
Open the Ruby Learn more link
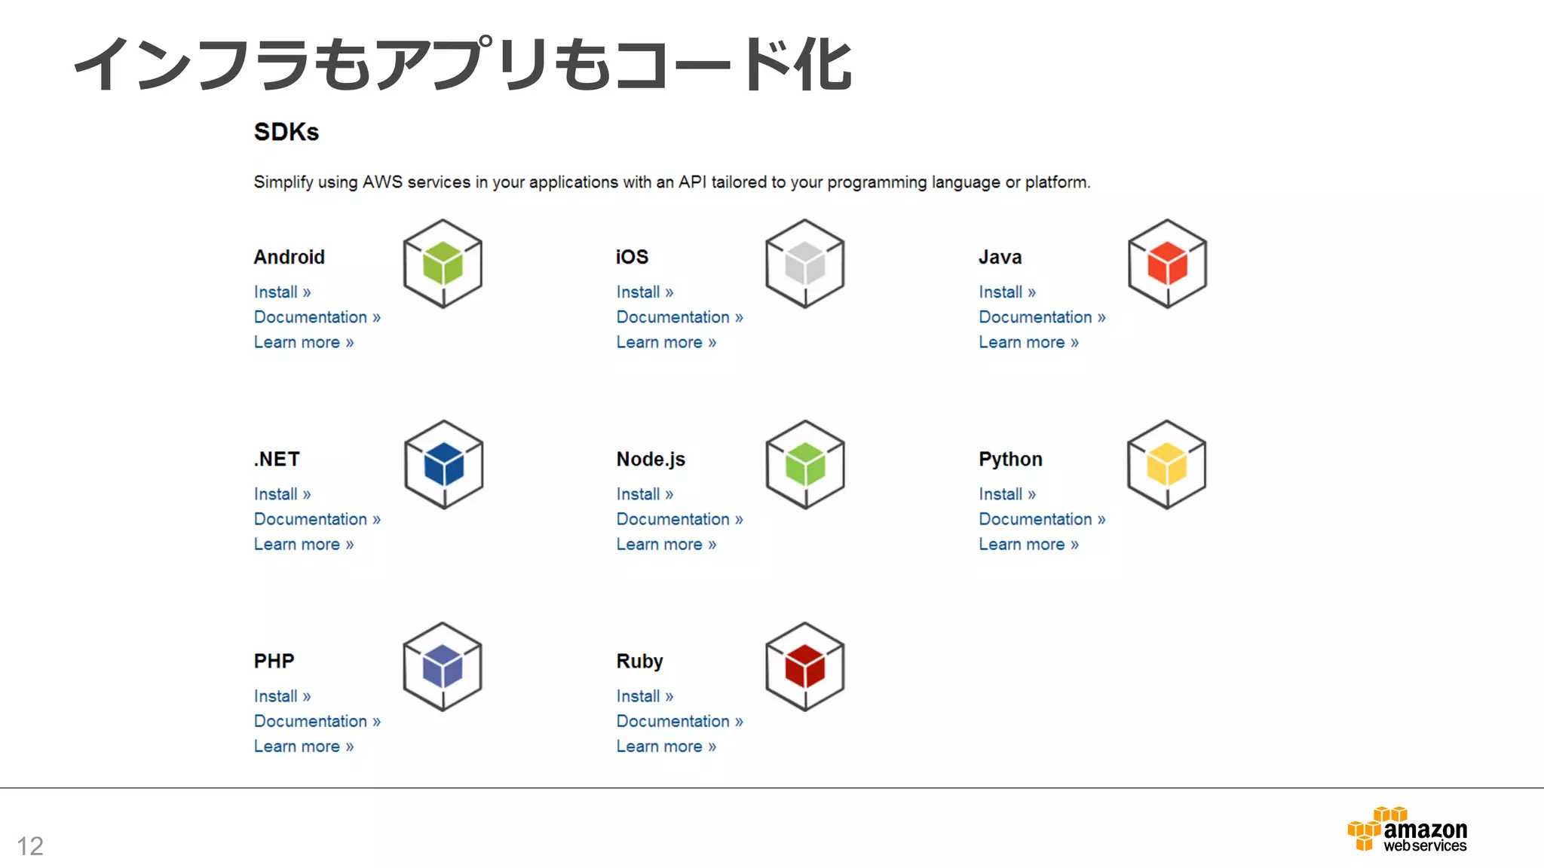(x=666, y=746)
